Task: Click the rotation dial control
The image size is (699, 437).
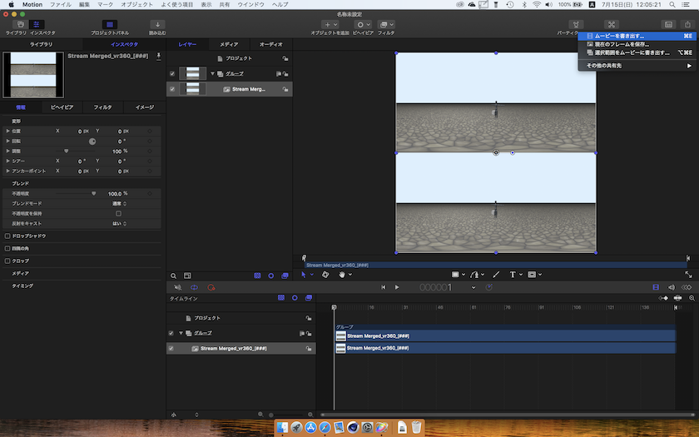Action: (92, 142)
